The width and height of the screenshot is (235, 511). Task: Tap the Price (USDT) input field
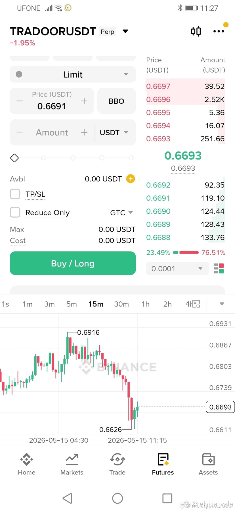point(52,101)
